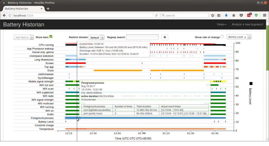
Task: Open a new tab with plus icon
Action: click(48, 9)
